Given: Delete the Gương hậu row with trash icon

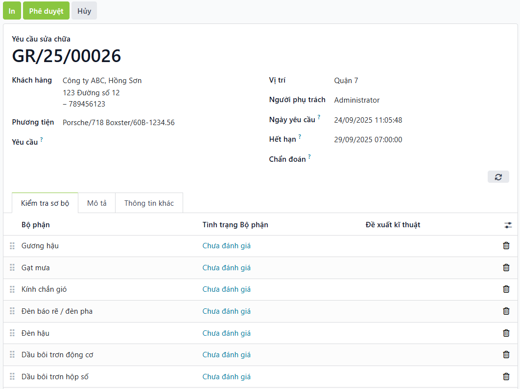Looking at the screenshot, I should click(506, 246).
